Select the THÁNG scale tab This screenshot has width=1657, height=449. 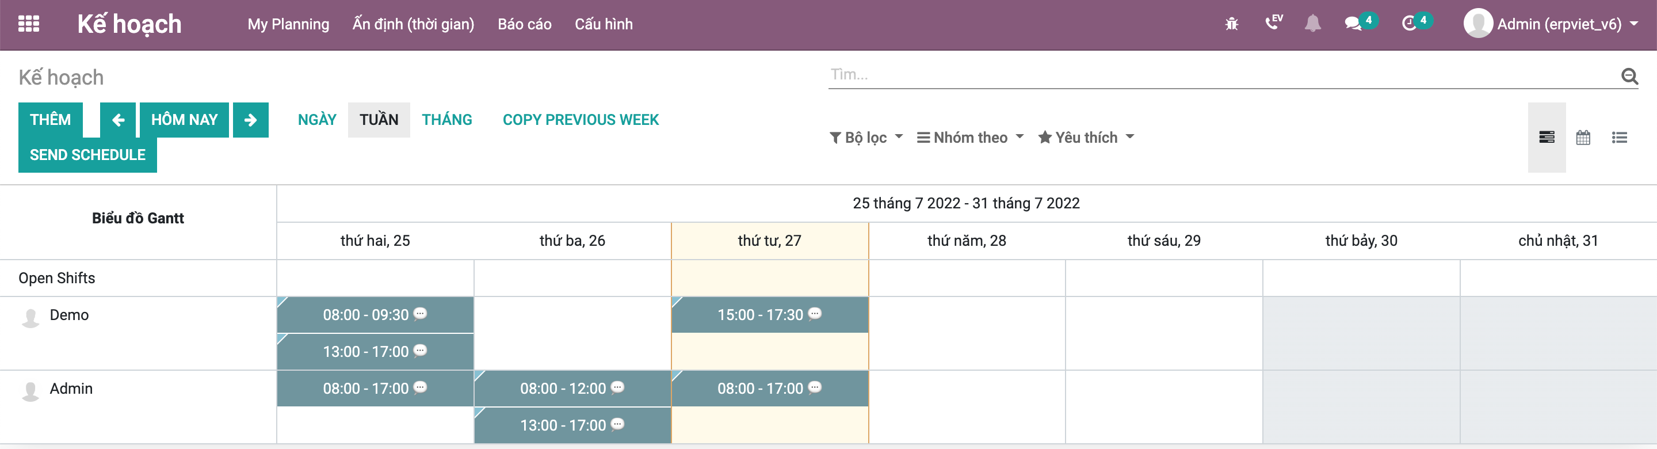pos(447,120)
